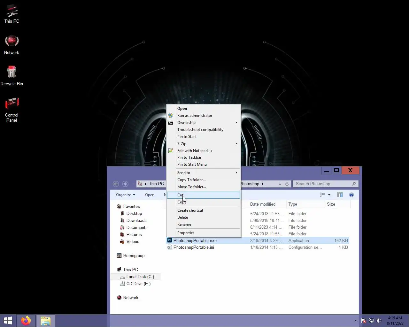The width and height of the screenshot is (409, 327).
Task: Sort by Date modified column header
Action: [266, 204]
